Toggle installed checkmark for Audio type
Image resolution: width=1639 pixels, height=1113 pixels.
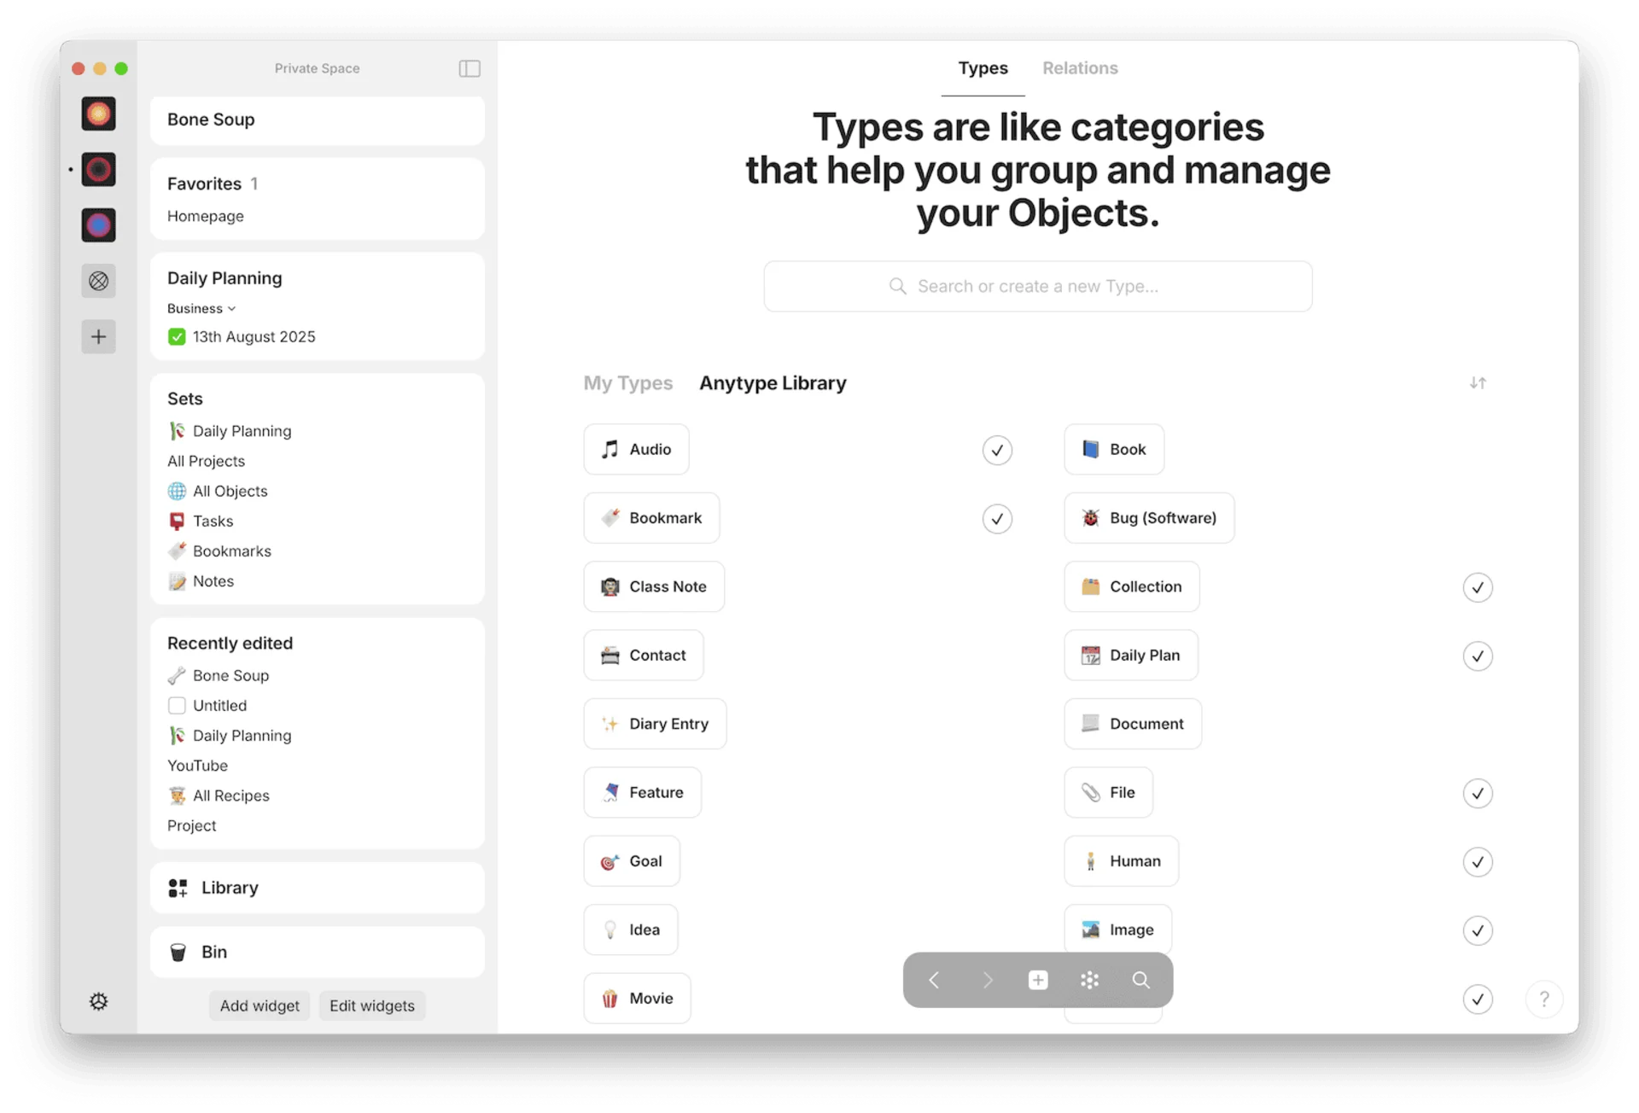[997, 450]
